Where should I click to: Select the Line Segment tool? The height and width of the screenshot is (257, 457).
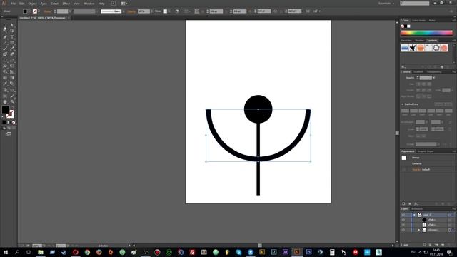5,43
